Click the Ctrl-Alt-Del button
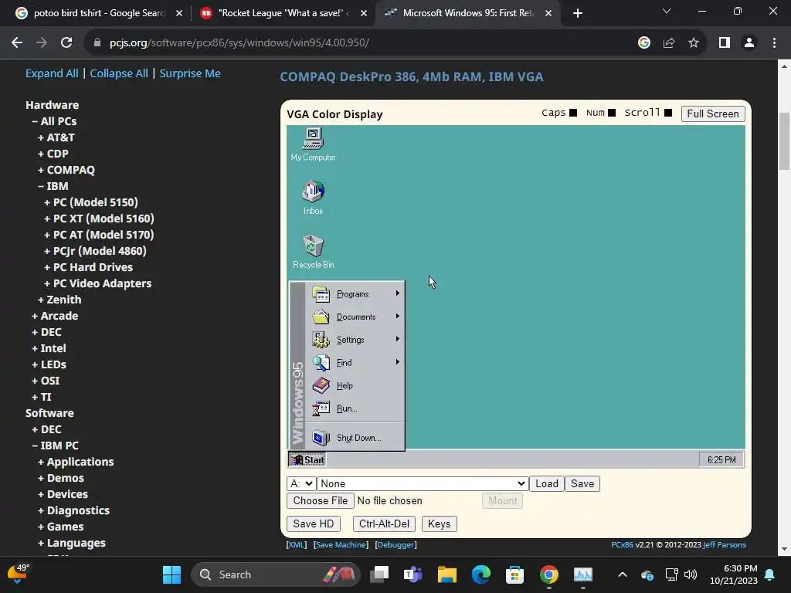This screenshot has height=593, width=791. coord(384,524)
